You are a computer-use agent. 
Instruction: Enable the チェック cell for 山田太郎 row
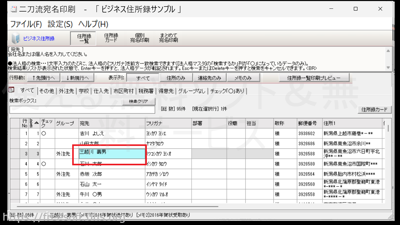(47, 144)
